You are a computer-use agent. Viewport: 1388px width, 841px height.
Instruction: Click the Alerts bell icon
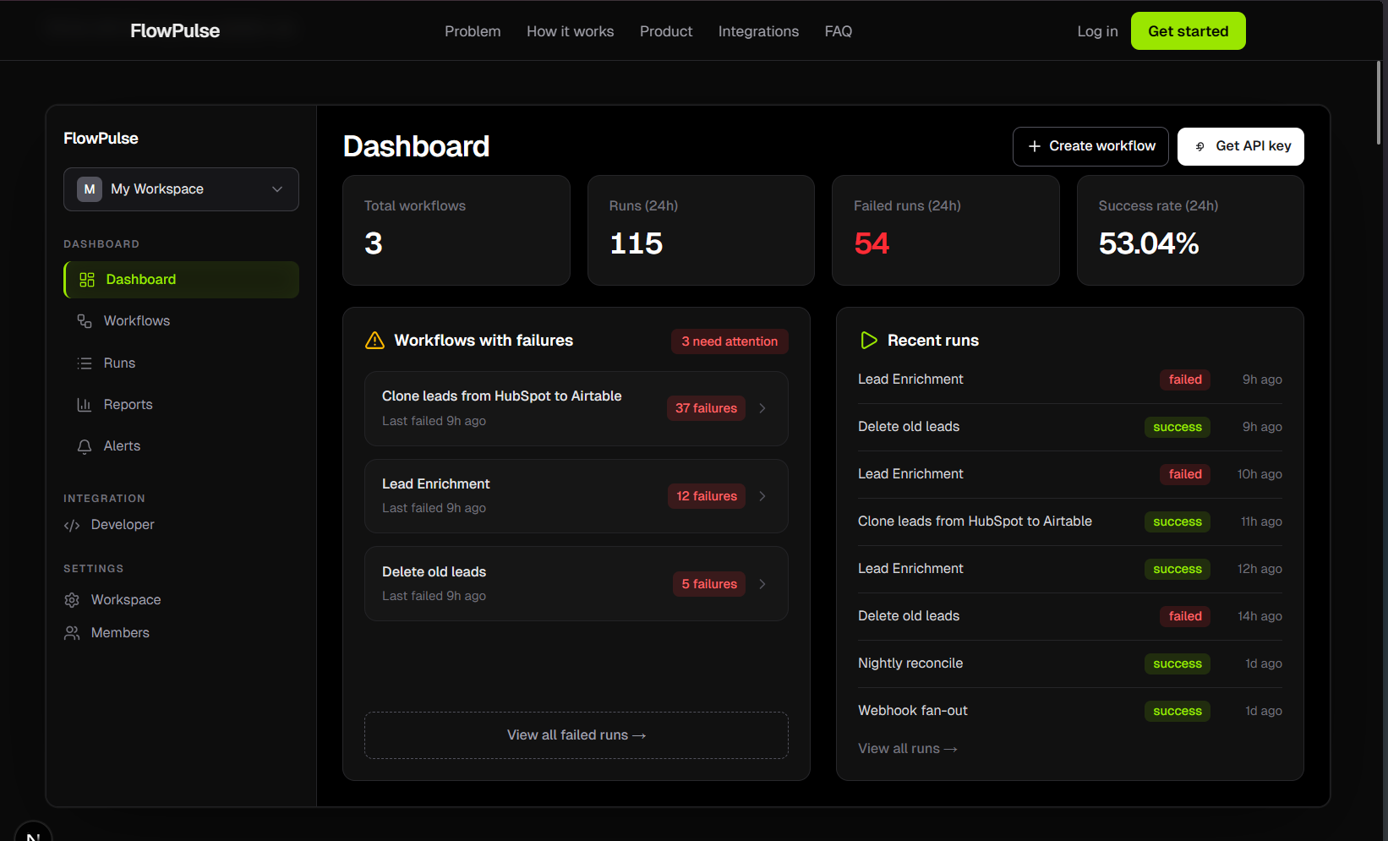(x=85, y=446)
